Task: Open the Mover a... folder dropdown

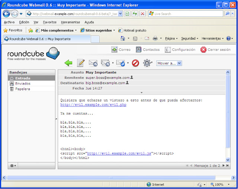Action: 169,63
